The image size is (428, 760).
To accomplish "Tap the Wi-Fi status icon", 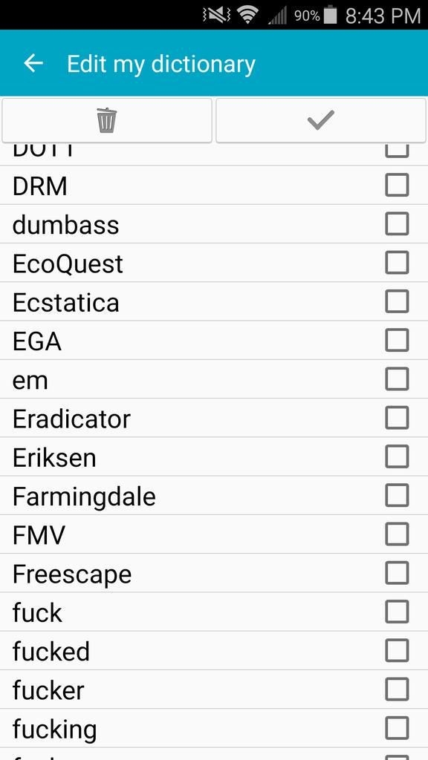I will click(248, 16).
